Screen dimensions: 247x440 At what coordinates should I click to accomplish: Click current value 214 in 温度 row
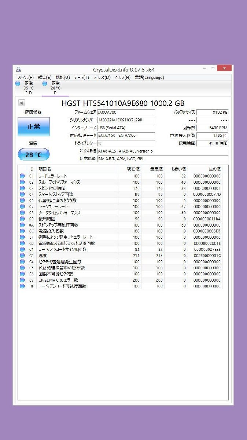[136, 256]
